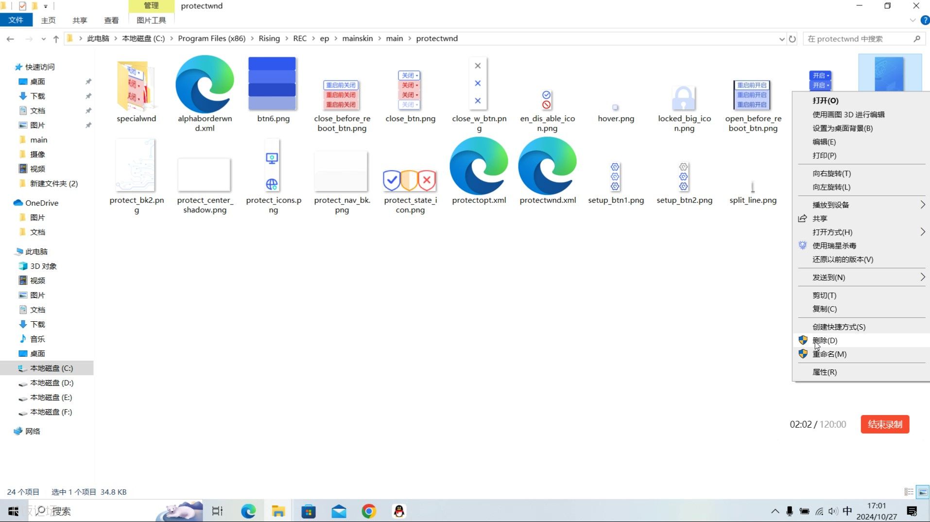This screenshot has height=522, width=930.
Task: Select the locked_big_icon.png lock icon
Action: [x=684, y=98]
